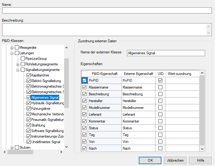215x166 pixels.
Task: Open Hilfe for this dialog
Action: (x=200, y=160)
